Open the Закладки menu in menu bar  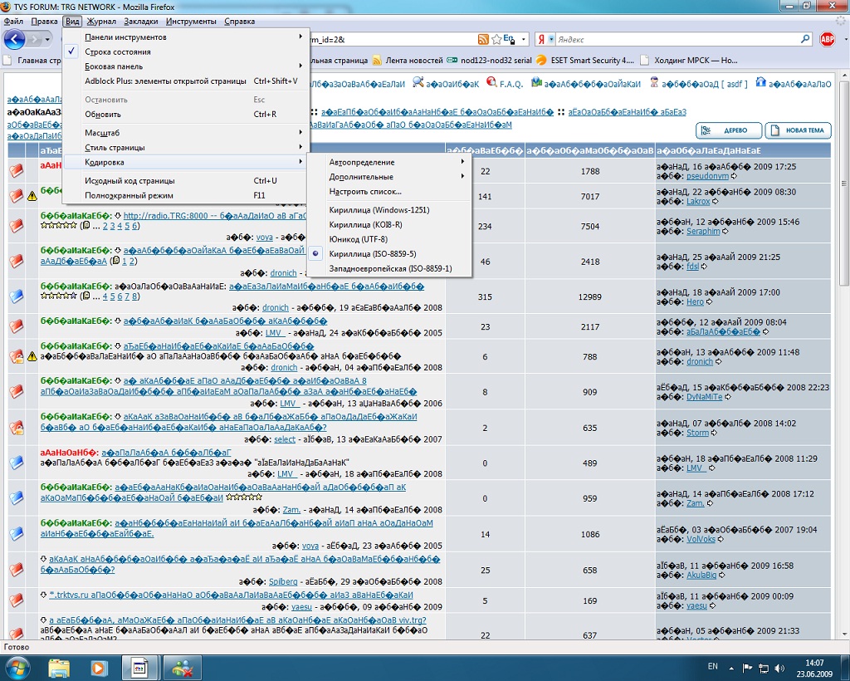tap(140, 21)
